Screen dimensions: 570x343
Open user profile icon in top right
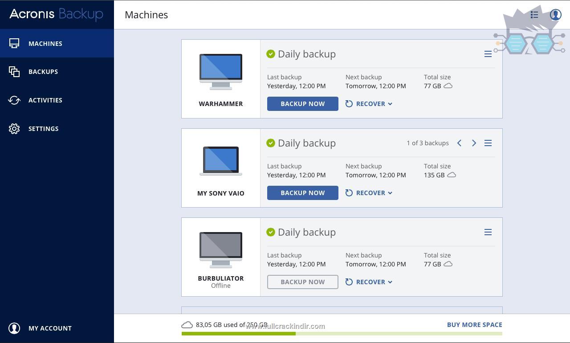(x=555, y=15)
